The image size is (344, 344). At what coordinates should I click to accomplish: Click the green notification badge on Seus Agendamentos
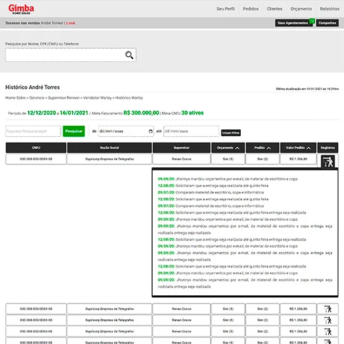pyautogui.click(x=312, y=21)
